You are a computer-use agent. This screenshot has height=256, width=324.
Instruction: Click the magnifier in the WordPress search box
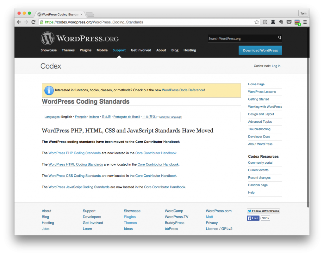click(279, 38)
